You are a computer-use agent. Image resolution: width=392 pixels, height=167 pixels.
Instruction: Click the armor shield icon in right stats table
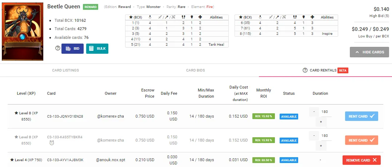click(x=304, y=17)
